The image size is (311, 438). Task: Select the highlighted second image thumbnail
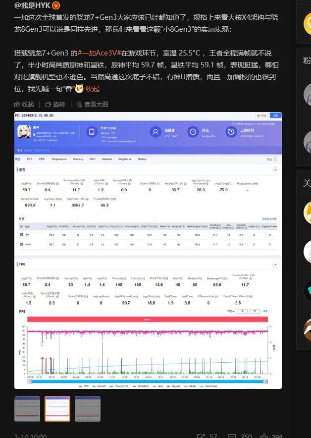click(x=57, y=408)
